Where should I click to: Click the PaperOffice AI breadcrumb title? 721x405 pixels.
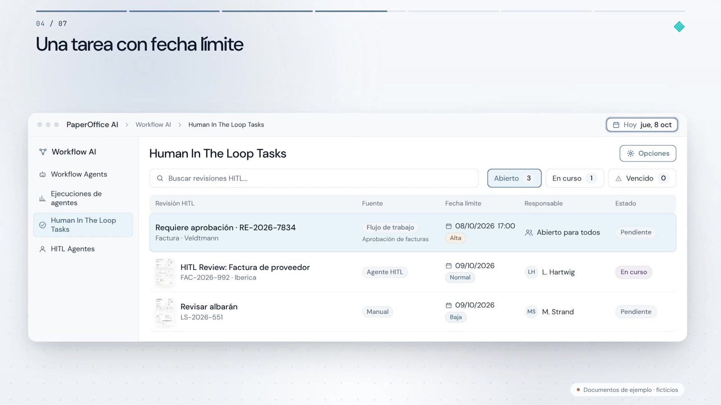tap(92, 125)
